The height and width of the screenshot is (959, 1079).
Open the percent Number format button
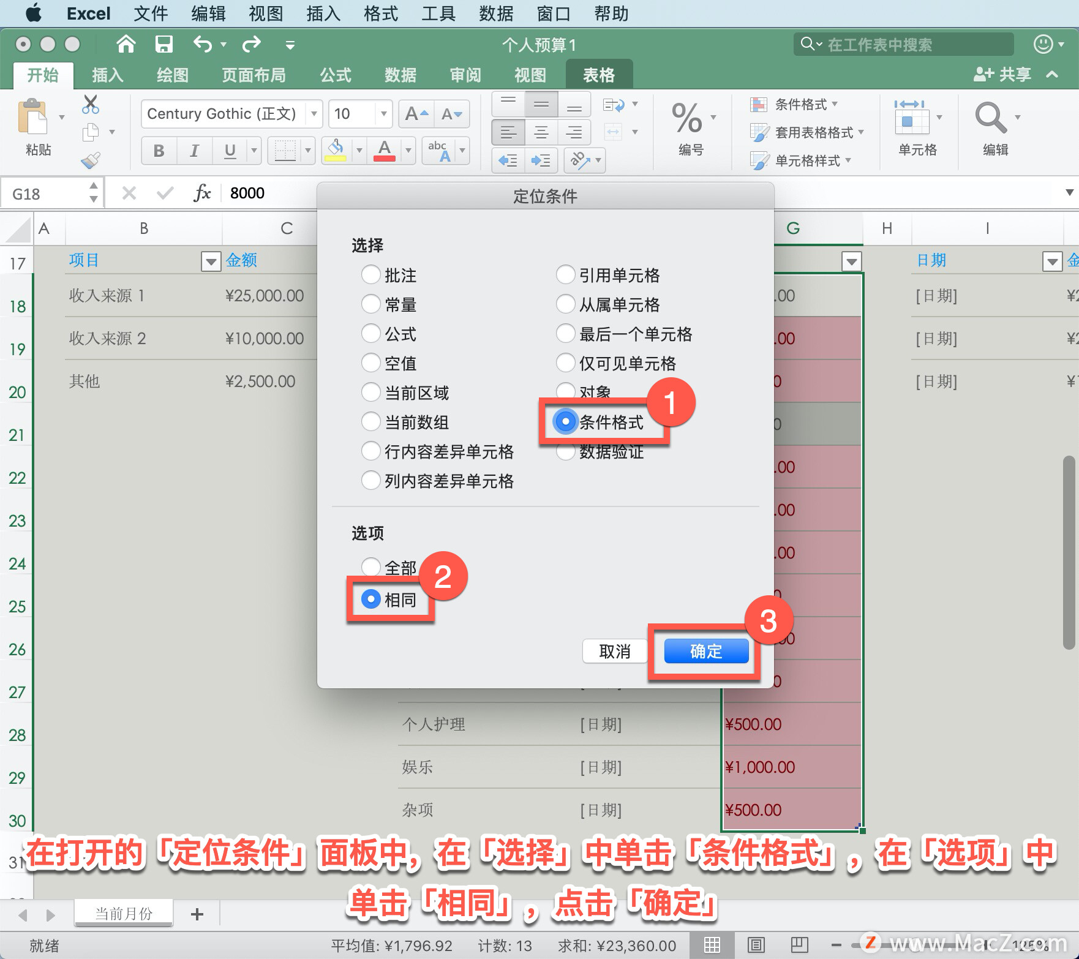687,117
